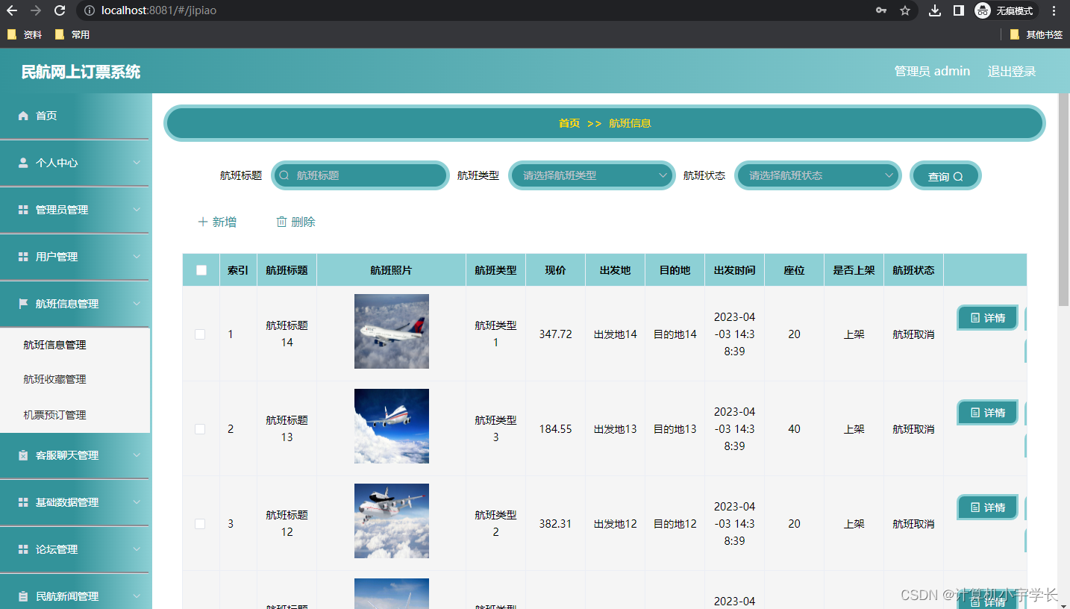1070x609 pixels.
Task: Expand 用户管理 menu chevron
Action: tap(137, 257)
